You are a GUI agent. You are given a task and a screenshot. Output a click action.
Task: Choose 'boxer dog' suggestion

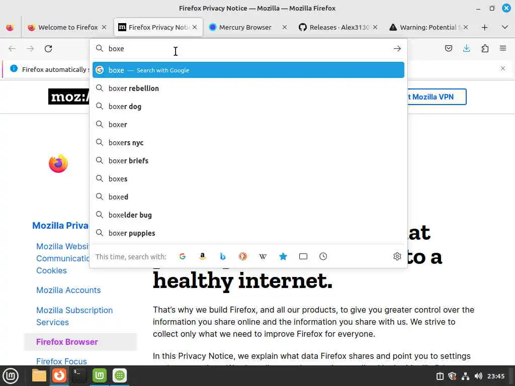click(248, 107)
